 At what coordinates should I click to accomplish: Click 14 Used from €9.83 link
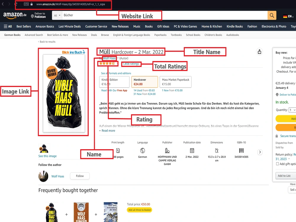point(144,90)
